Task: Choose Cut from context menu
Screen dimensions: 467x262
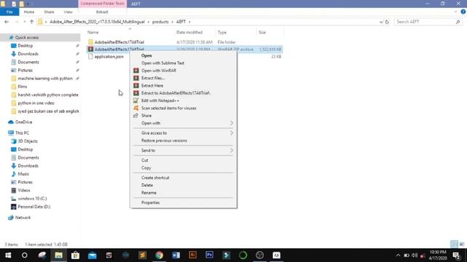Action: coord(183,160)
